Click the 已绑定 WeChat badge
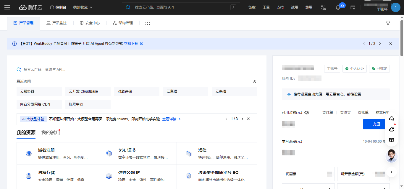The height and width of the screenshot is (189, 404). pos(379,69)
